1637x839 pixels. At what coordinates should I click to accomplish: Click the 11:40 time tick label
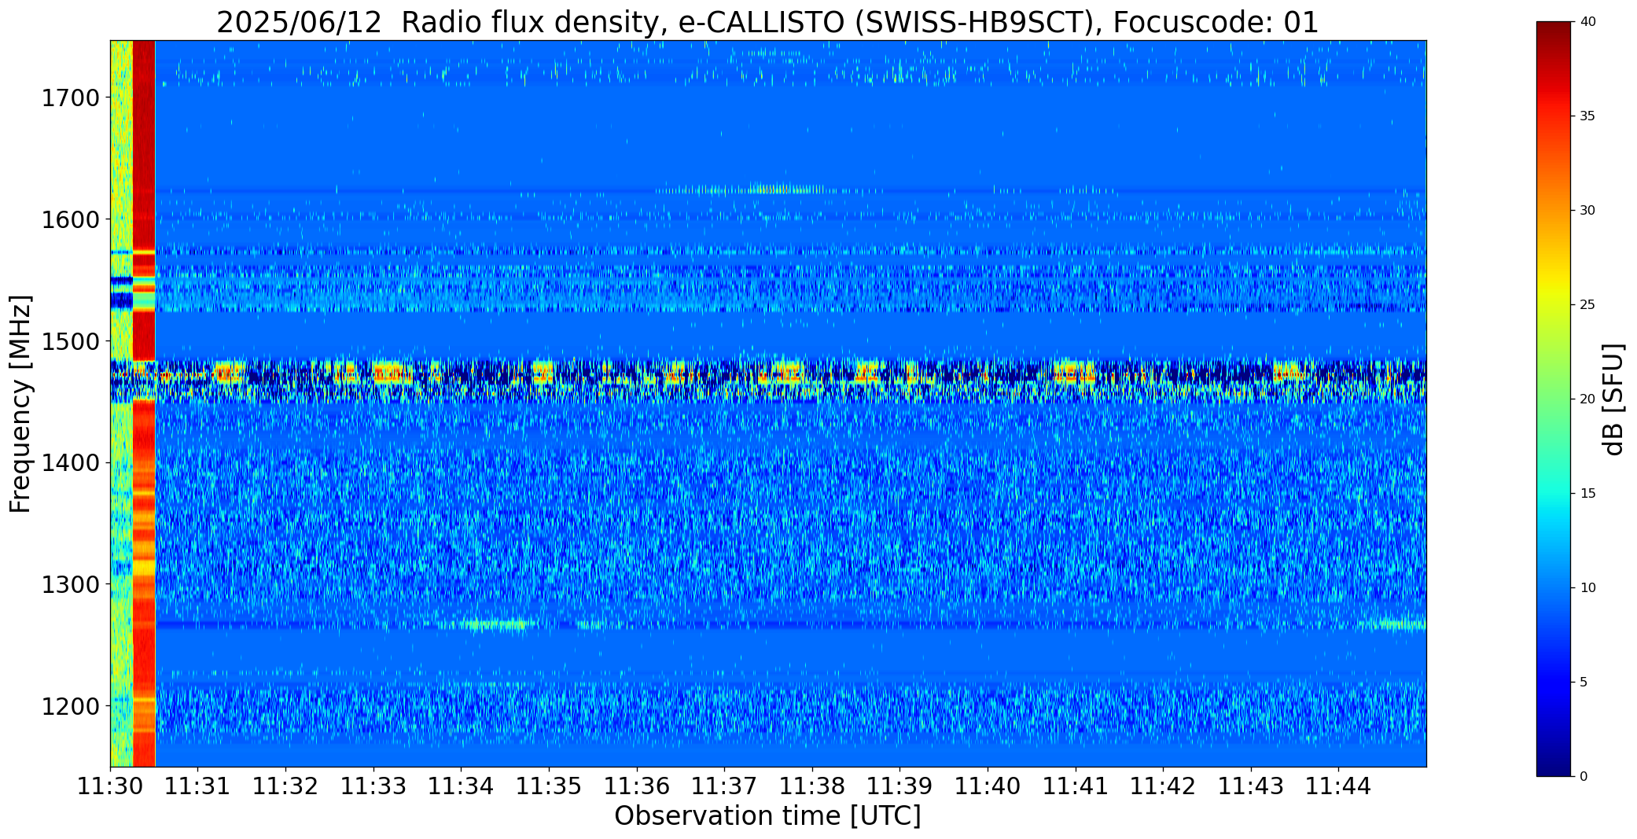pyautogui.click(x=988, y=786)
